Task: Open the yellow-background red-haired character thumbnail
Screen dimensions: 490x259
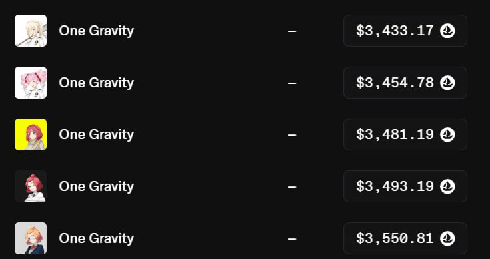Action: (31, 134)
